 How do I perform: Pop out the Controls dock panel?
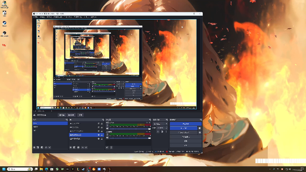coord(200,120)
